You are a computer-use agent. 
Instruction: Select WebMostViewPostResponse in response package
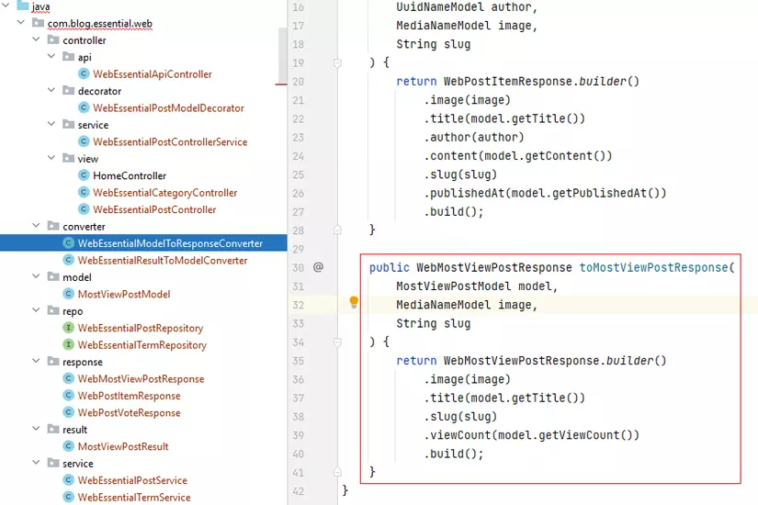(141, 378)
